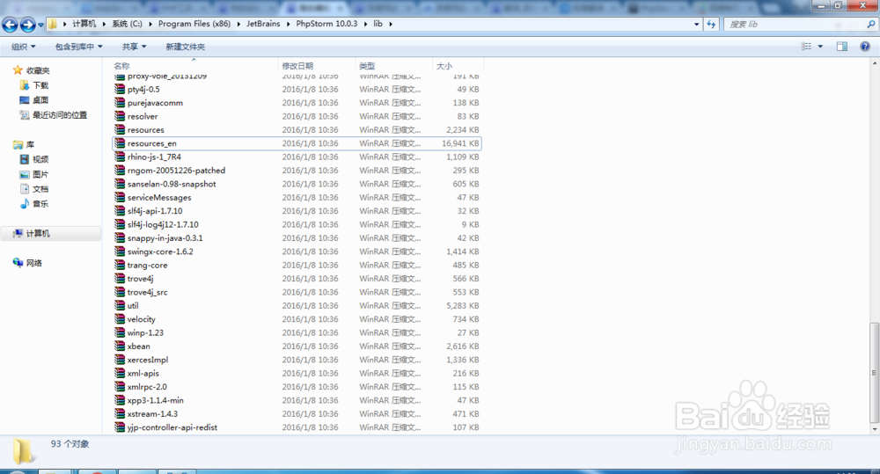Click PhpStorm 10.0.3 breadcrumb

pos(326,24)
